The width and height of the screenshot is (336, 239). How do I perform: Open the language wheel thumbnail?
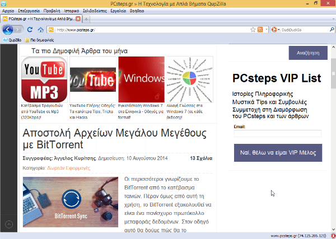point(190,79)
